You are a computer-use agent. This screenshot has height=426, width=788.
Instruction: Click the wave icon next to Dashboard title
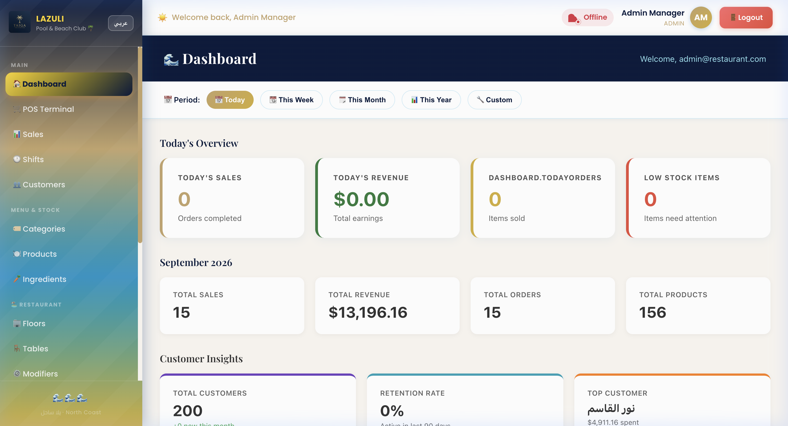pyautogui.click(x=171, y=59)
